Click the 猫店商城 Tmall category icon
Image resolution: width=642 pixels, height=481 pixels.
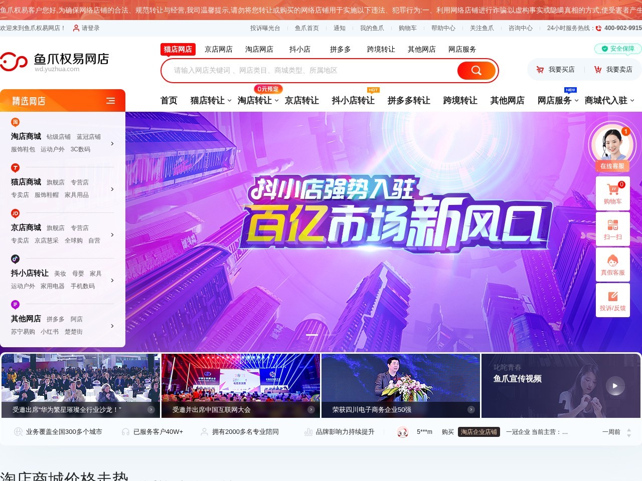click(x=16, y=168)
